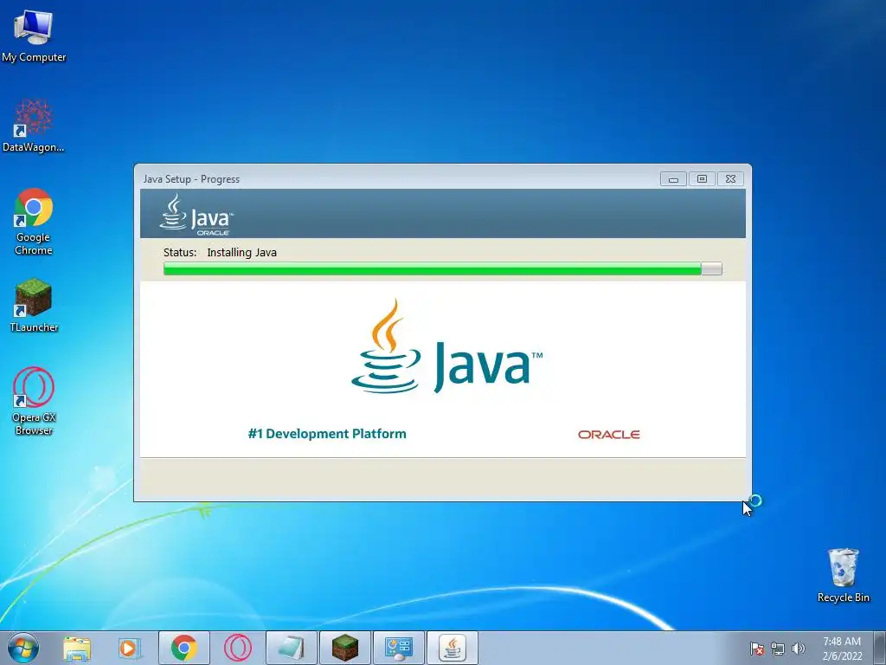886x665 pixels.
Task: Open the DataWagon desktop shortcut
Action: pos(34,126)
